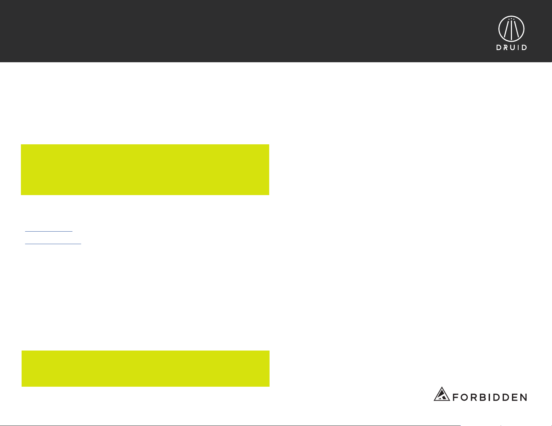
Task: Click the three small stars atop Druid emblem
Action: [511, 18]
